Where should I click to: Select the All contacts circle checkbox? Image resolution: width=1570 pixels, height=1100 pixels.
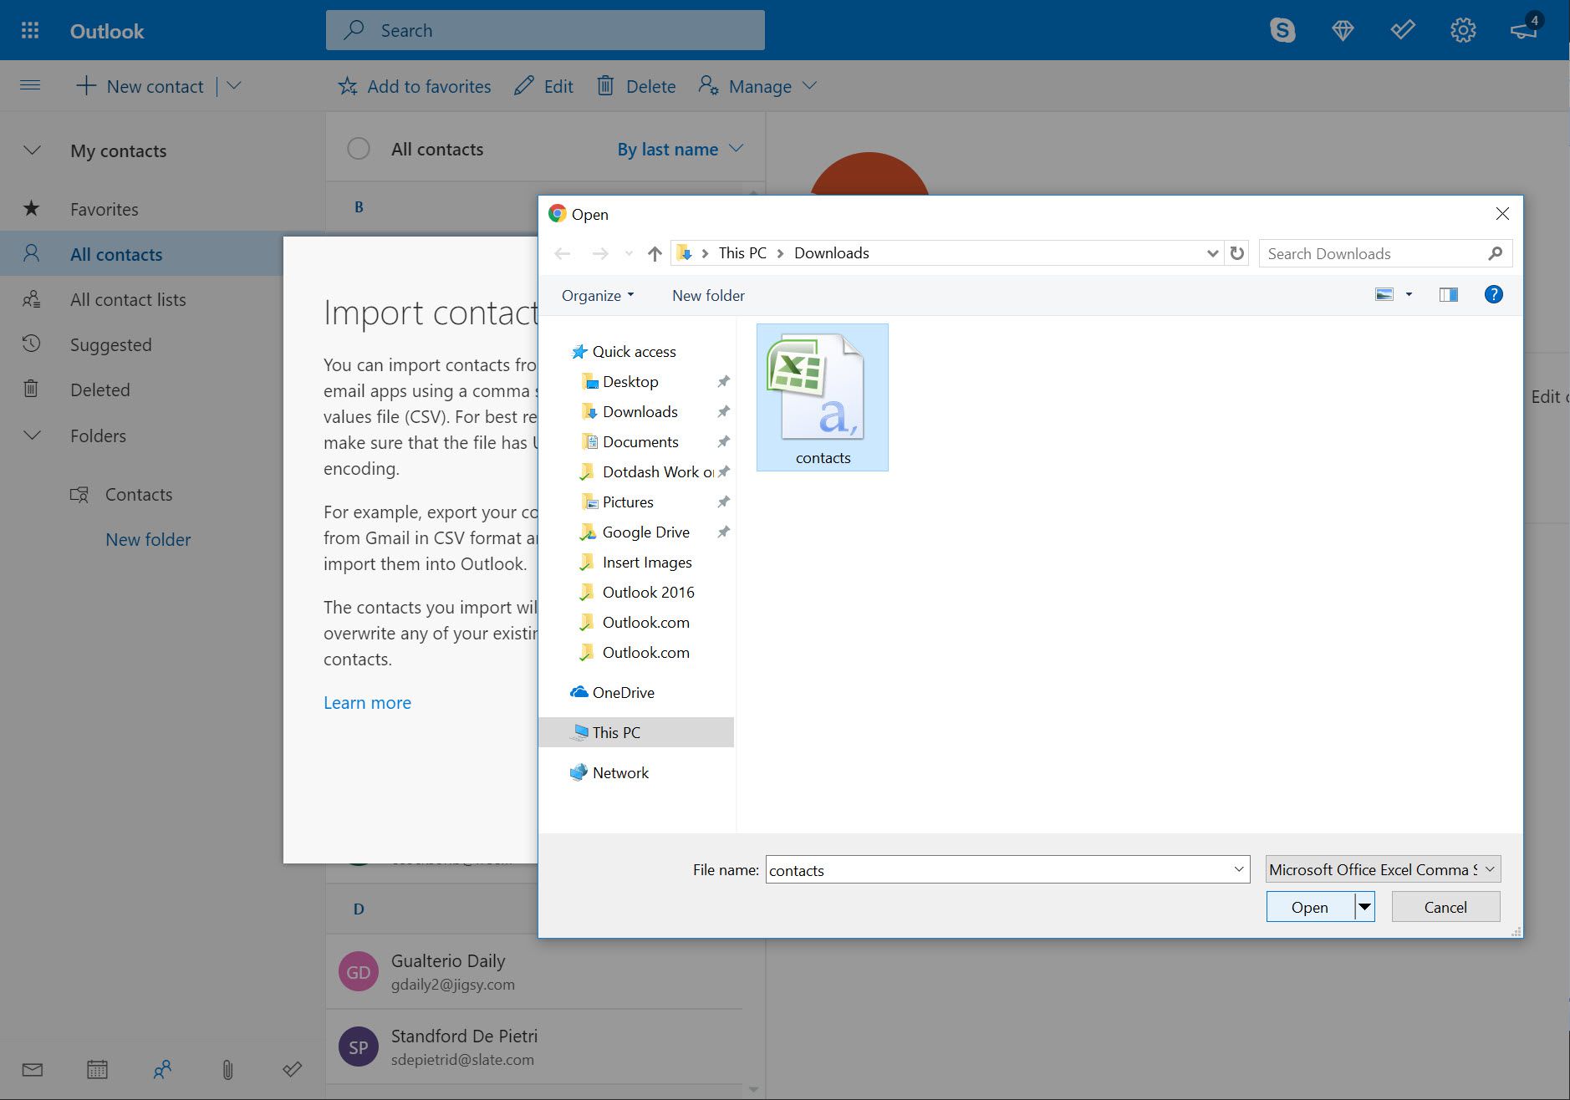[359, 149]
